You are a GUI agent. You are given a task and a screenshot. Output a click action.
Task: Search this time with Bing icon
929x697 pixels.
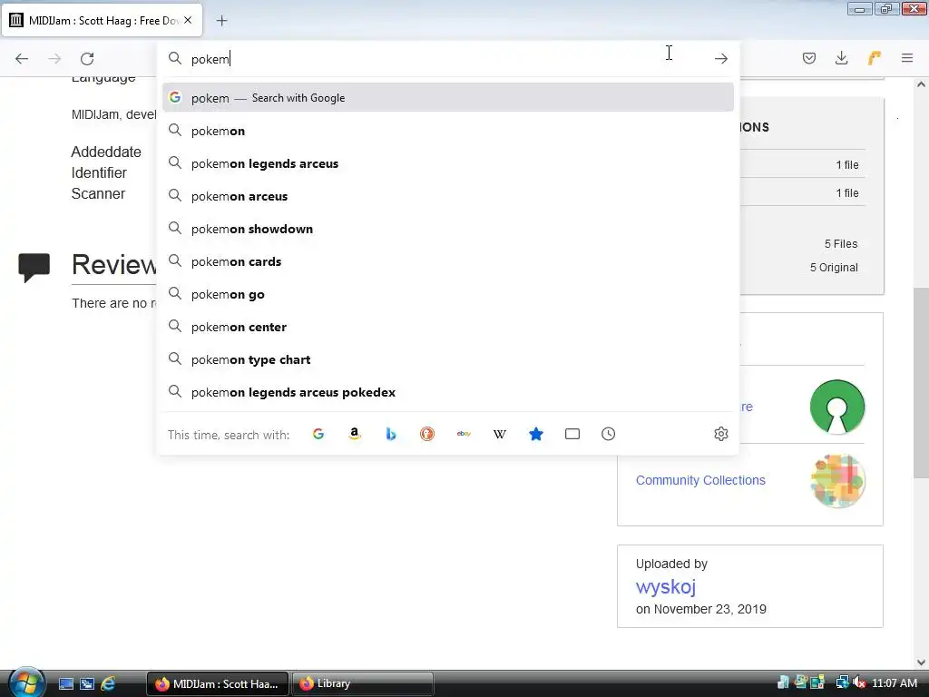tap(391, 434)
